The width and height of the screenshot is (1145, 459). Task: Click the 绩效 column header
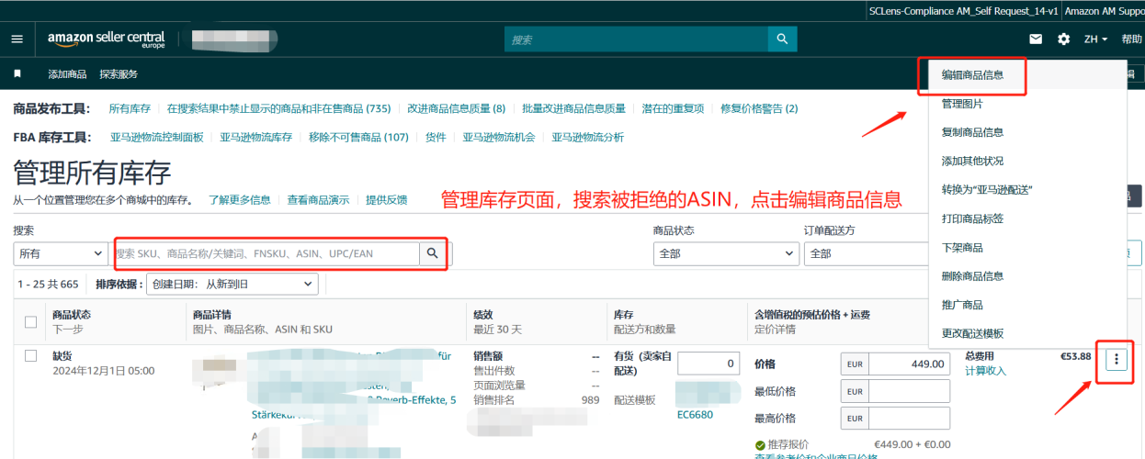[483, 315]
